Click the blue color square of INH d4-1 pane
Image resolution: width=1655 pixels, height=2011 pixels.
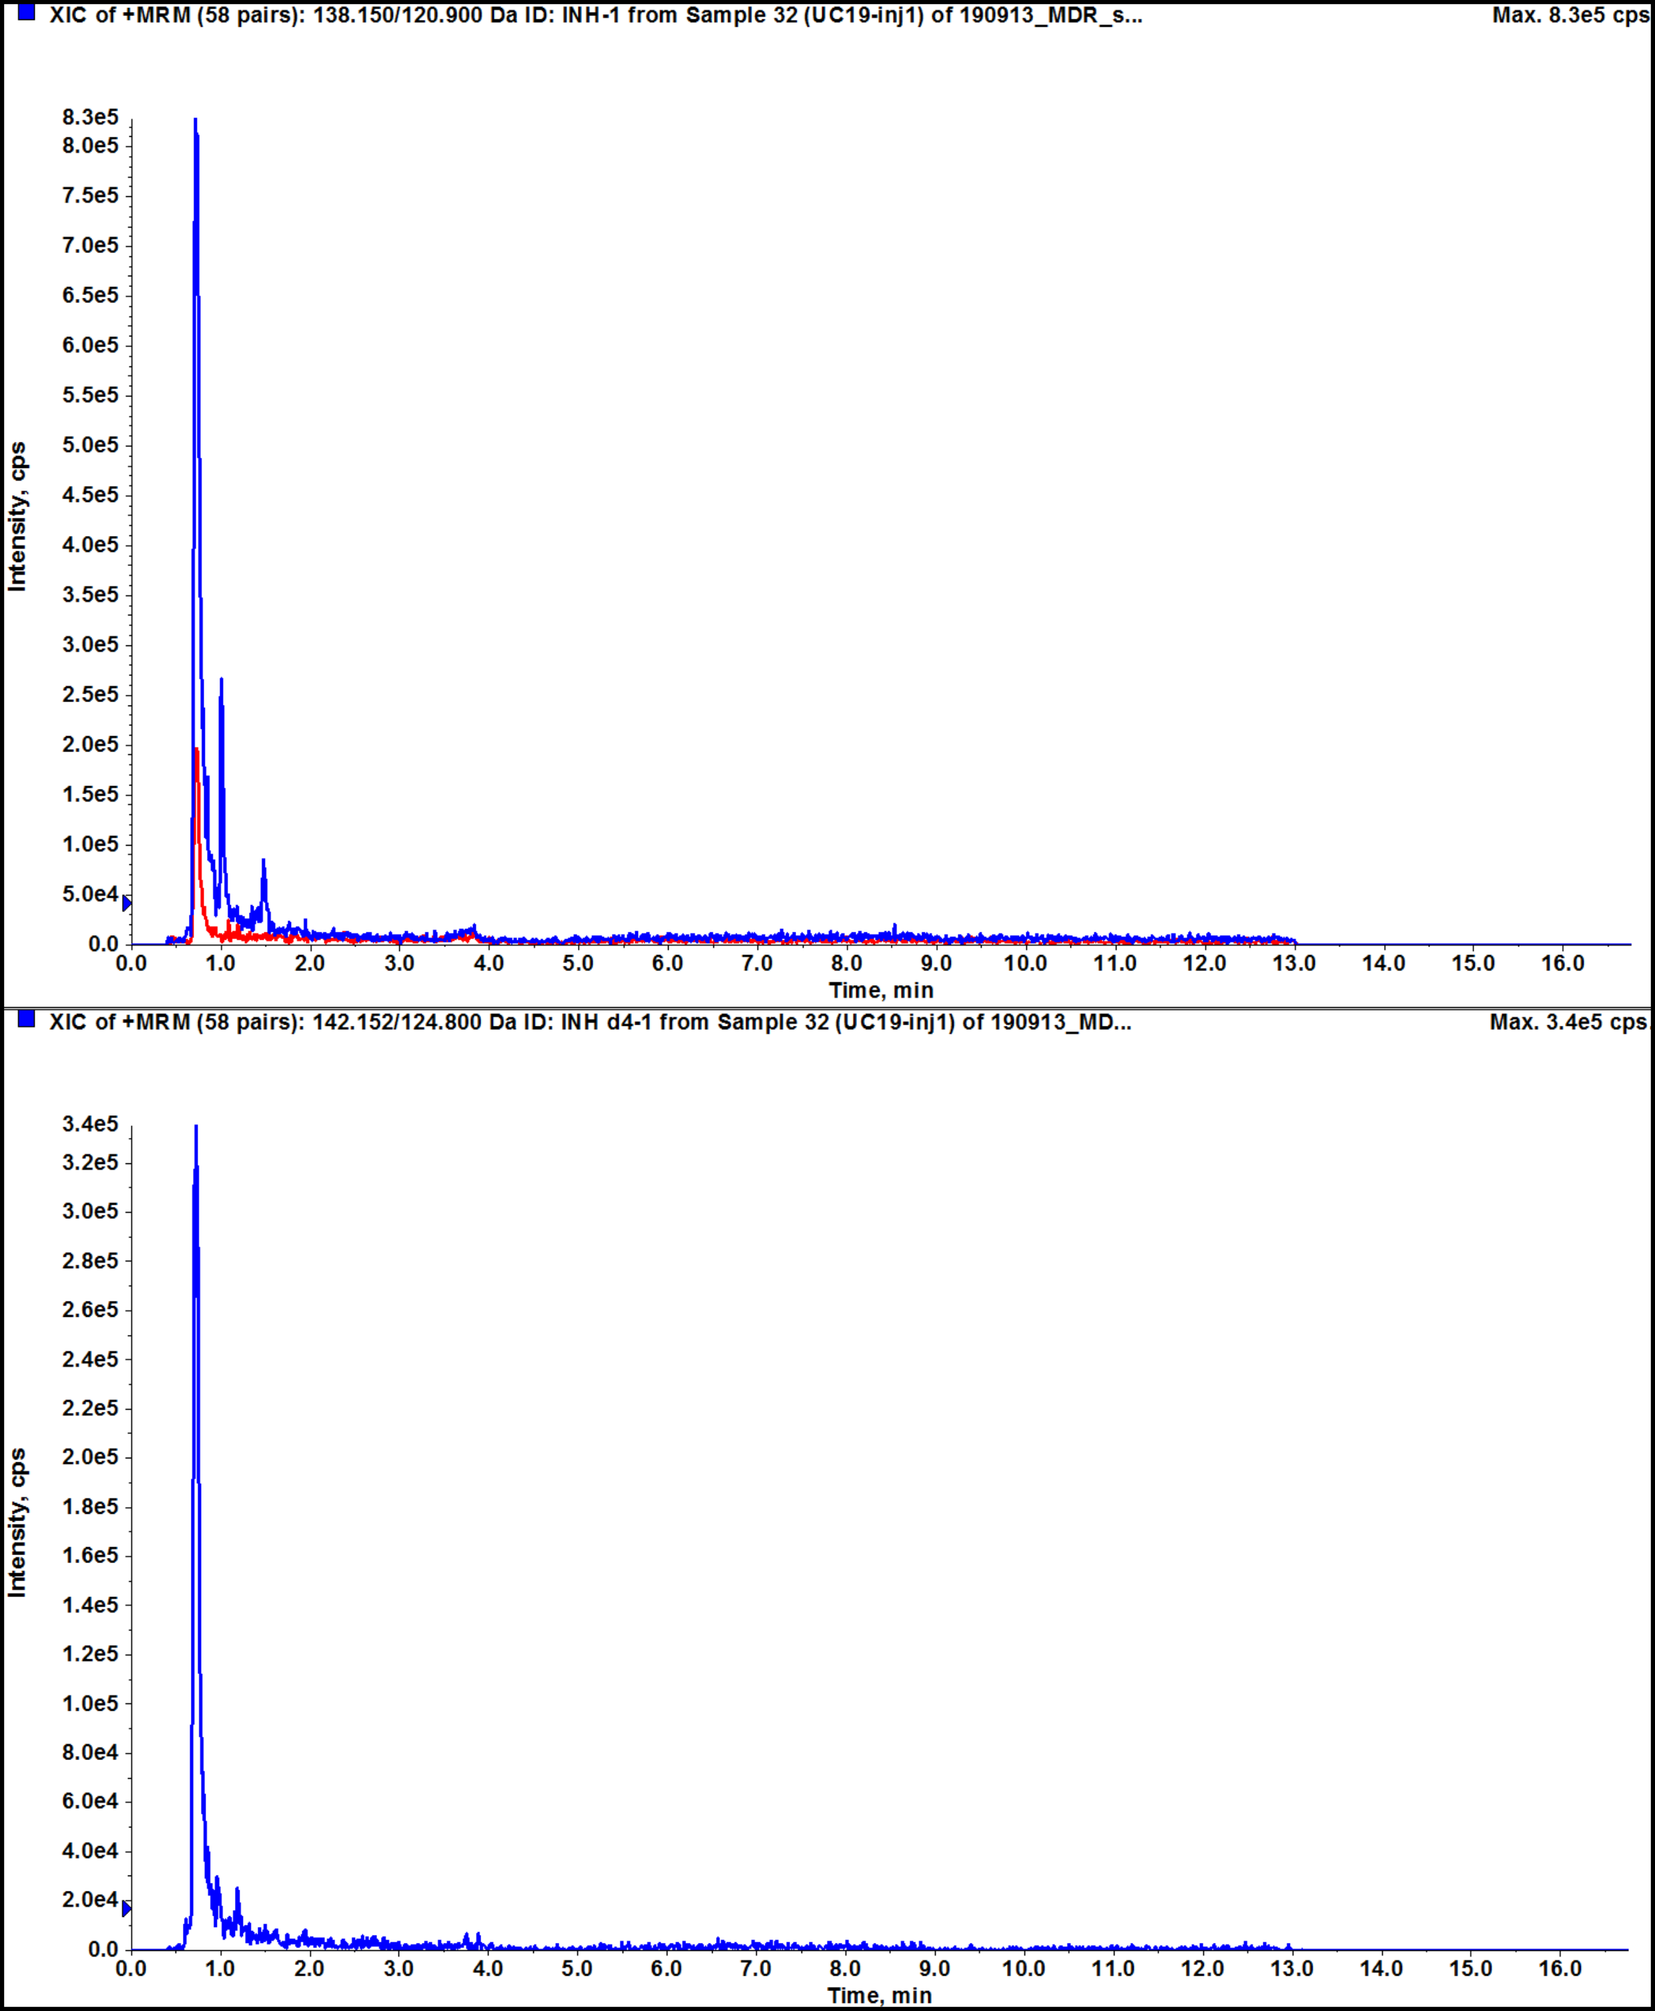point(26,1019)
